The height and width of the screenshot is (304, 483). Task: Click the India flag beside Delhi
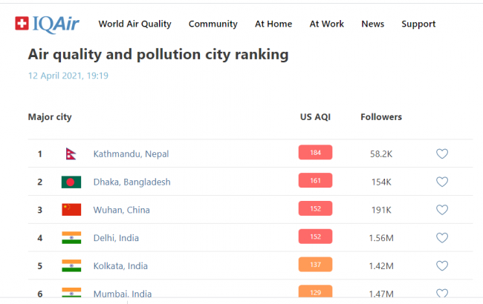71,238
